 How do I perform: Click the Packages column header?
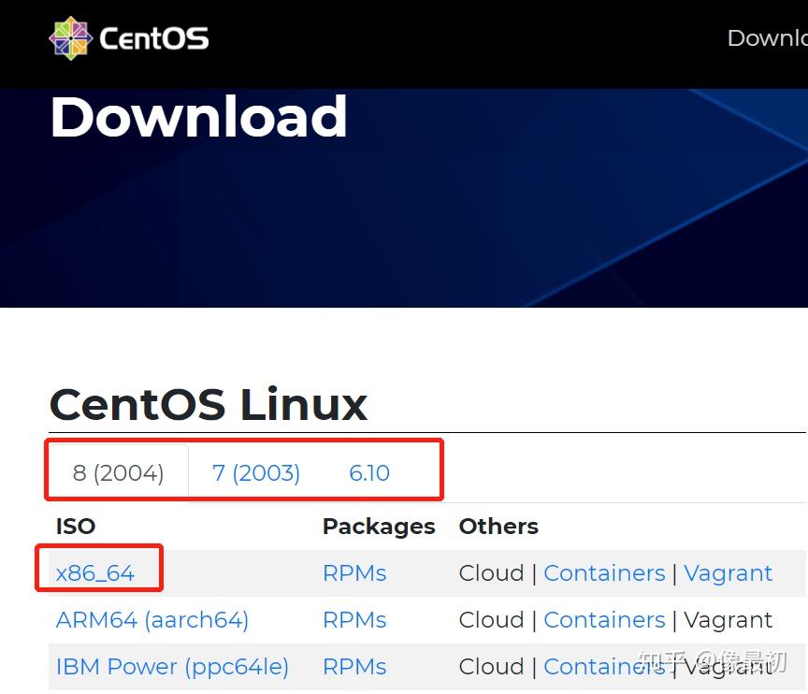(x=378, y=526)
